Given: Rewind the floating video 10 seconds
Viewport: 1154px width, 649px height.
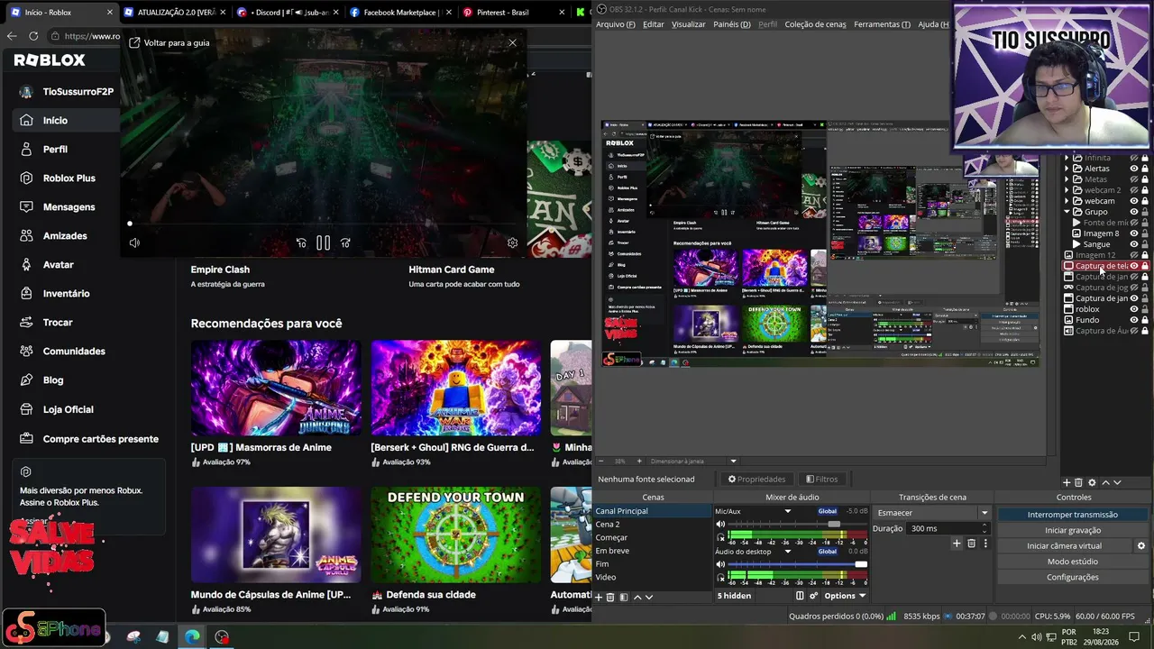Looking at the screenshot, I should 301,243.
